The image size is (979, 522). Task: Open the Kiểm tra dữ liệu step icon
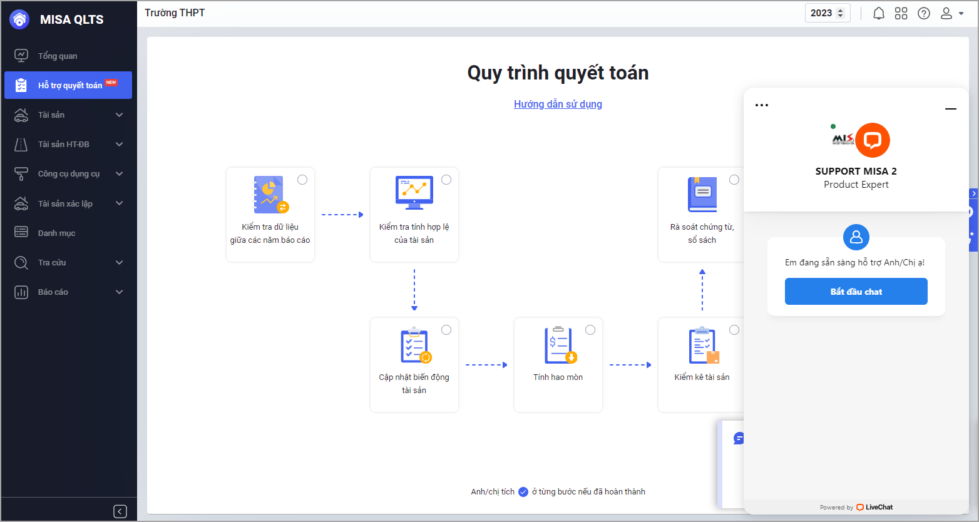coord(270,195)
